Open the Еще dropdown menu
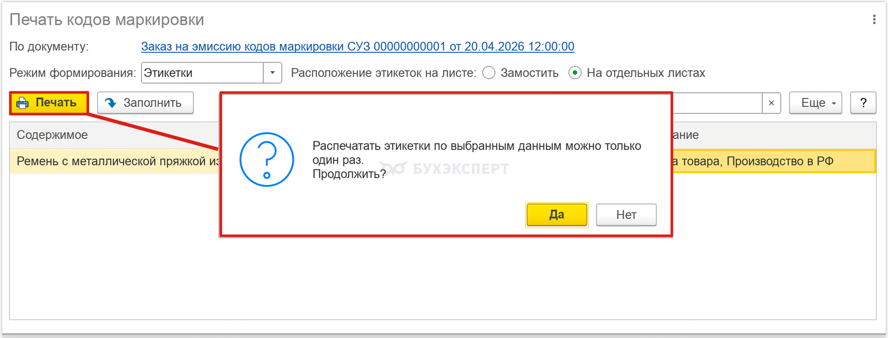The image size is (888, 338). coord(816,103)
